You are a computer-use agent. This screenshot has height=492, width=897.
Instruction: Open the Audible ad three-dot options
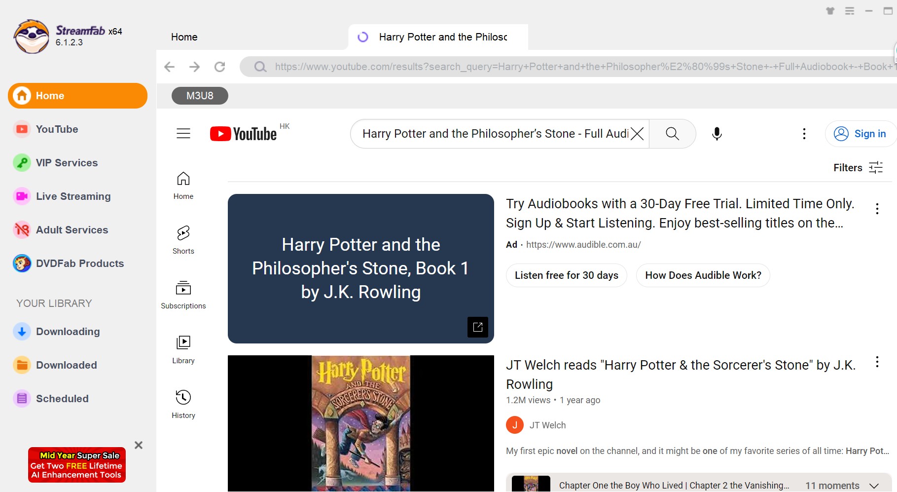pyautogui.click(x=877, y=209)
